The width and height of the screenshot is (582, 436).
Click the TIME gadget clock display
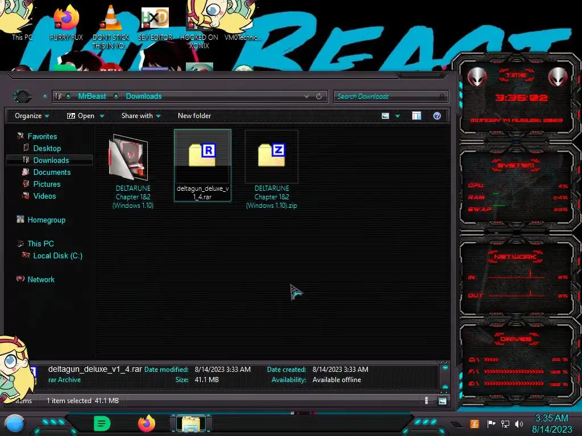point(522,98)
